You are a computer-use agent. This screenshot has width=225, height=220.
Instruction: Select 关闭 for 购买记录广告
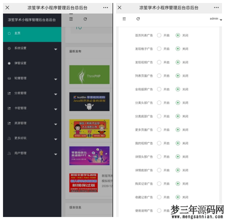[178, 184]
